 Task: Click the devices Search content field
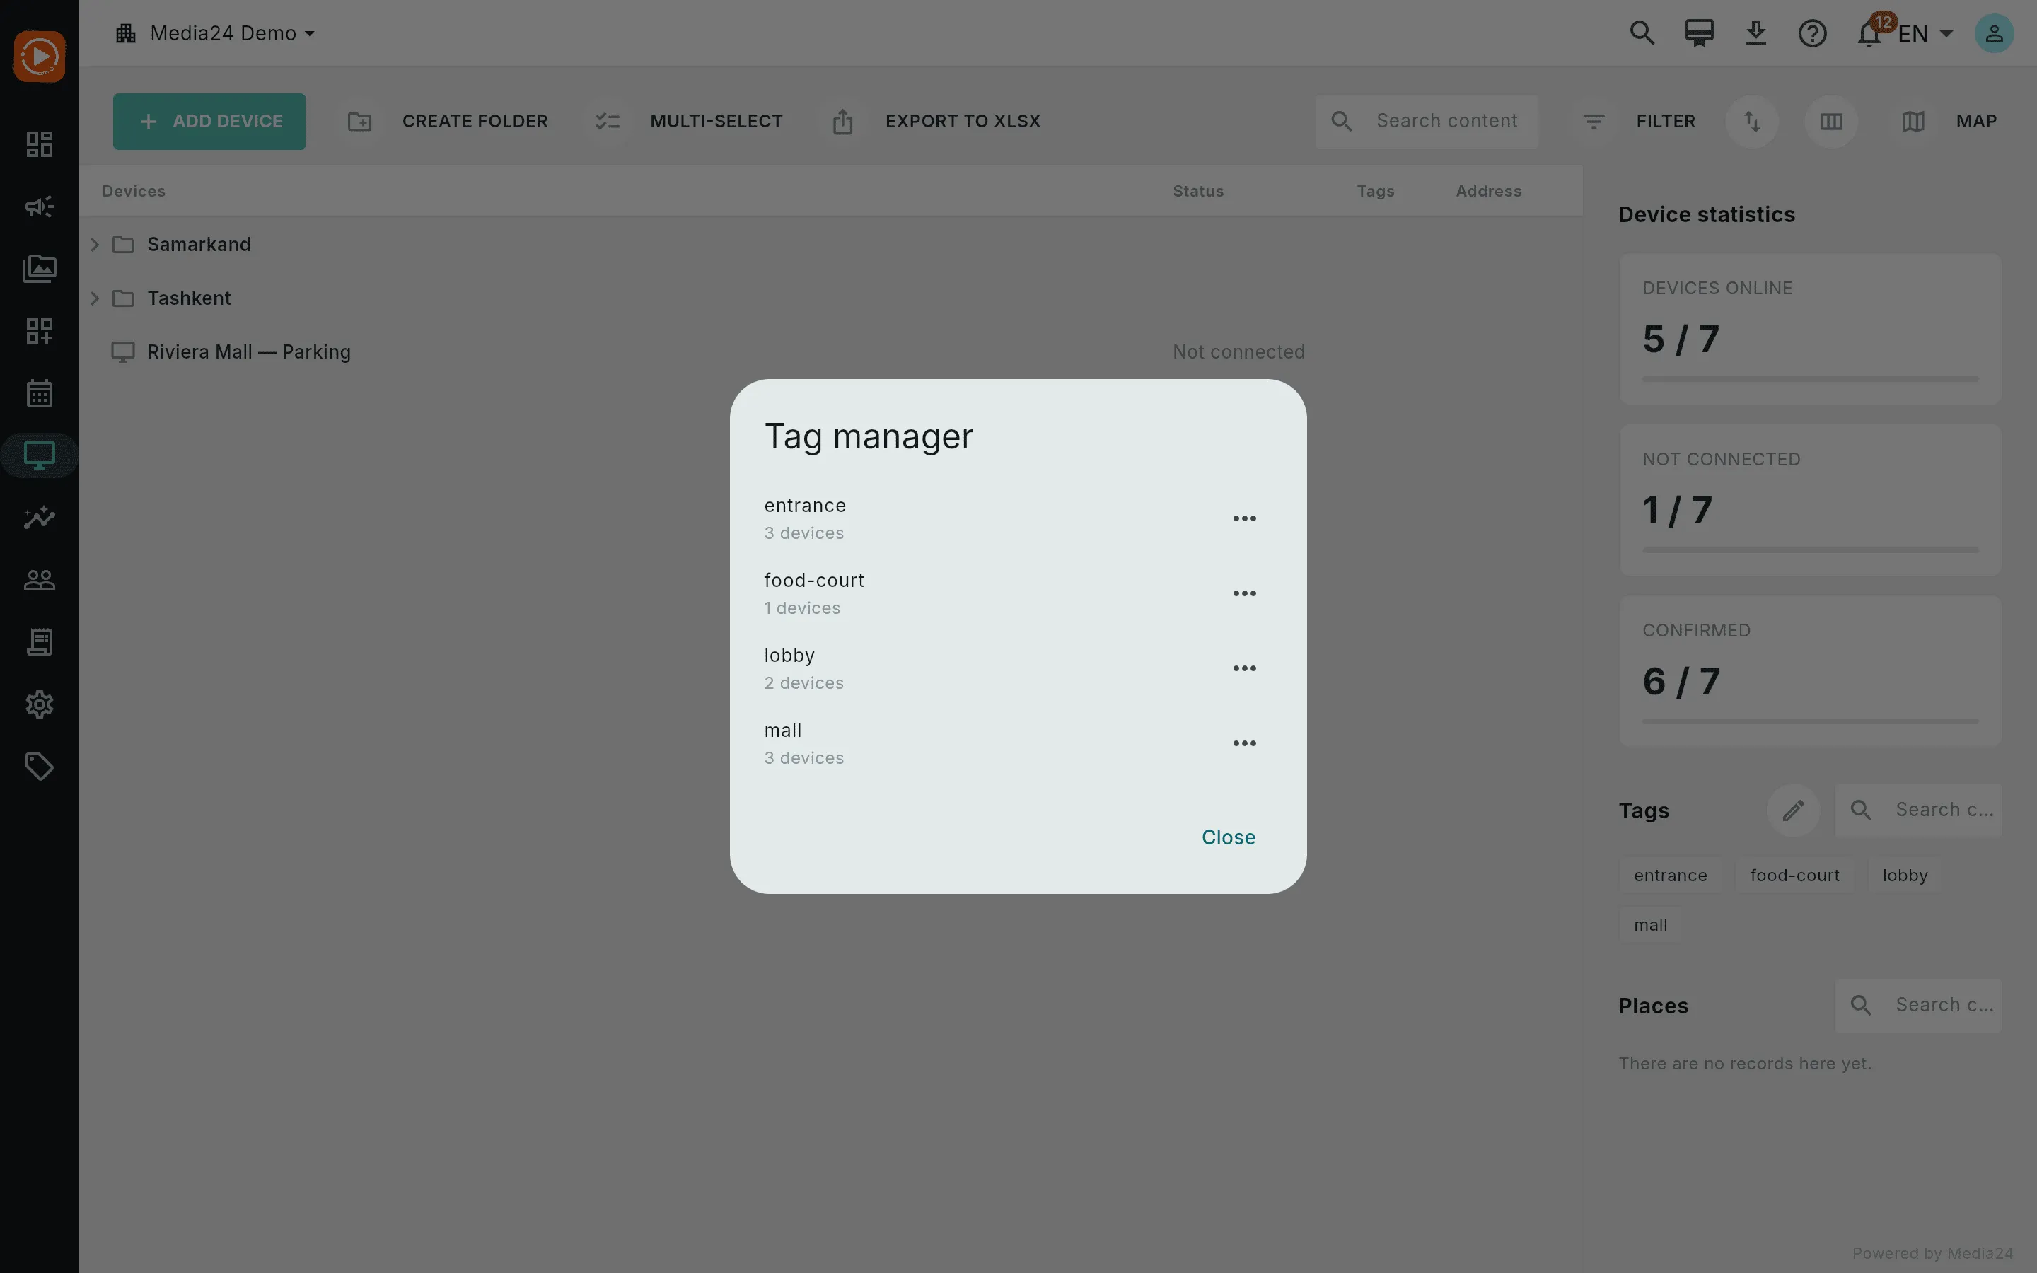1427,121
